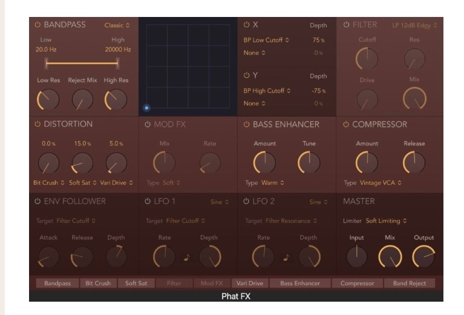Click the Compressor button in effect order strip
Viewport: 464px width, 315px height.
[357, 283]
